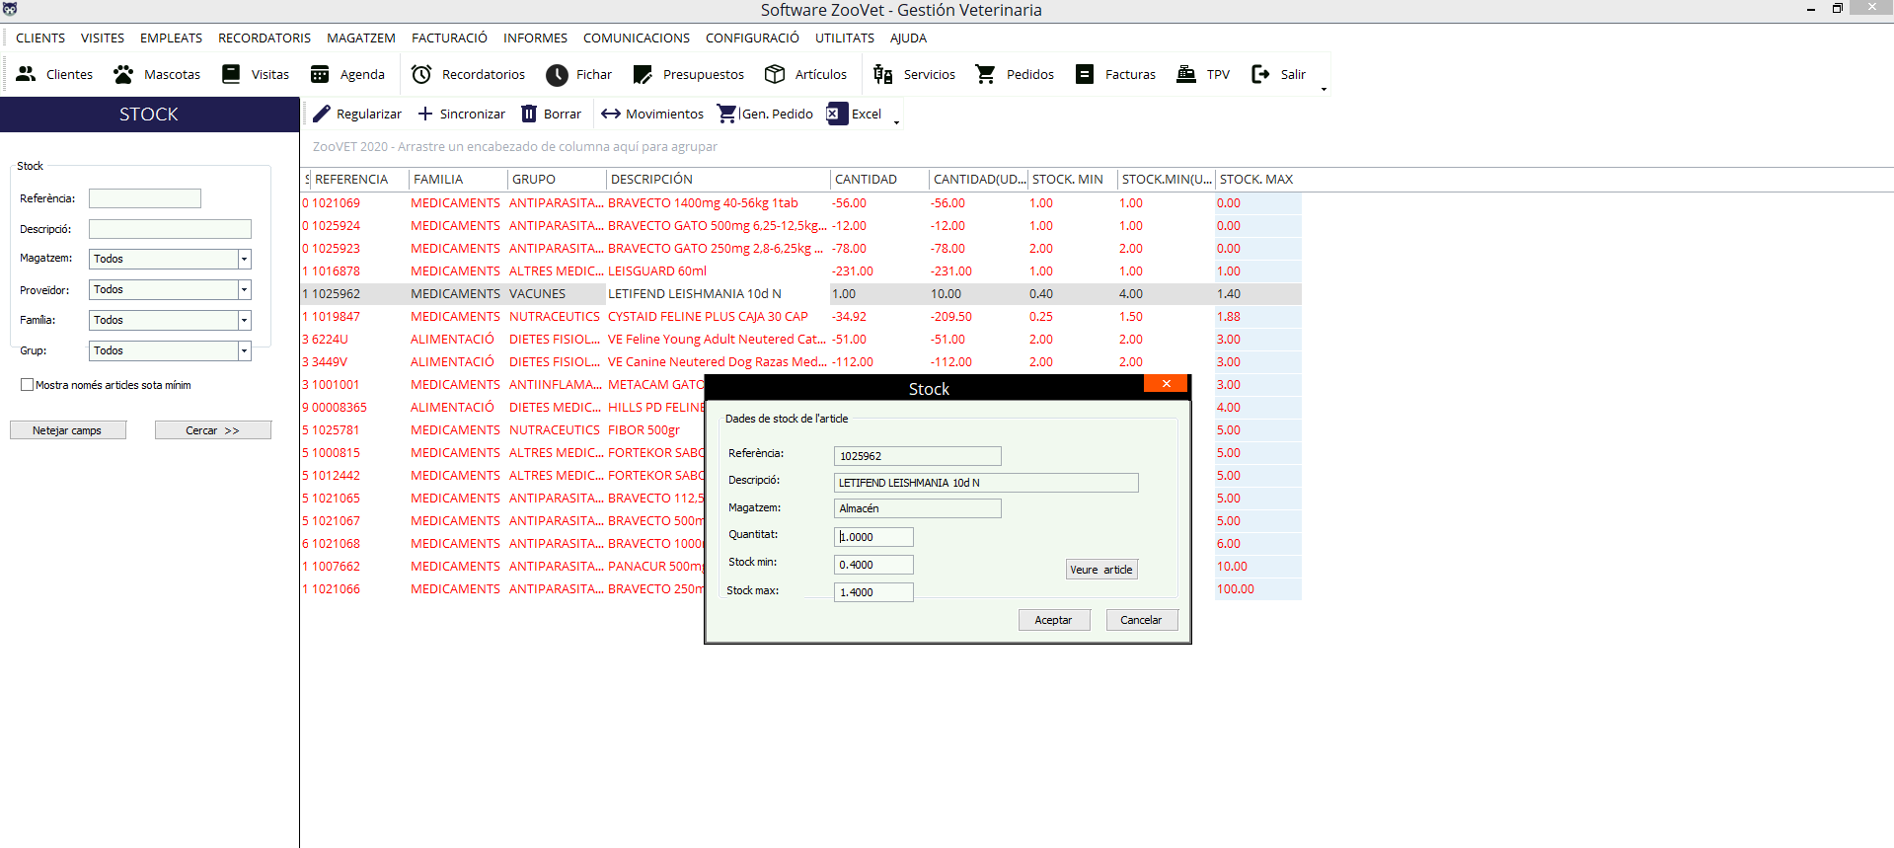Image resolution: width=1894 pixels, height=848 pixels.
Task: Click Regularizar pencil icon
Action: click(x=321, y=114)
